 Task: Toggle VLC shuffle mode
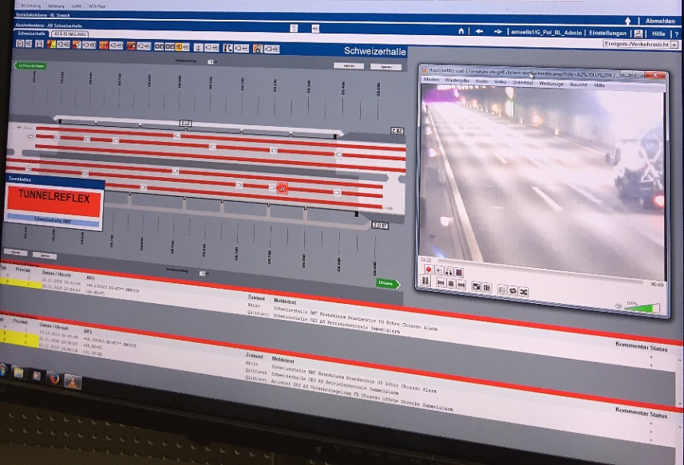524,292
